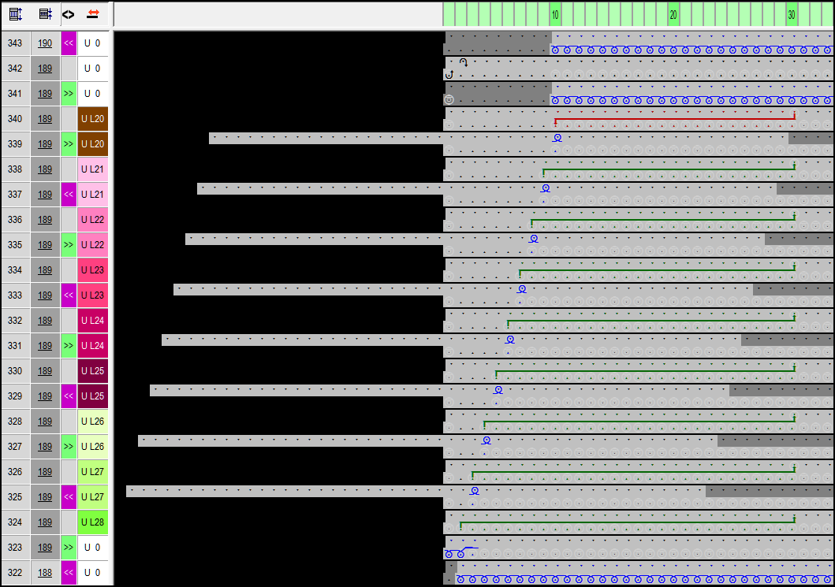Click the green U L28 cell in row 324

tap(93, 522)
